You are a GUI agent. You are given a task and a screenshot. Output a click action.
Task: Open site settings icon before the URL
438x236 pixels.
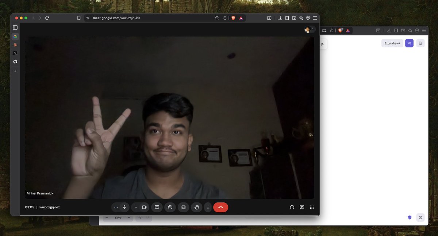[x=89, y=18]
